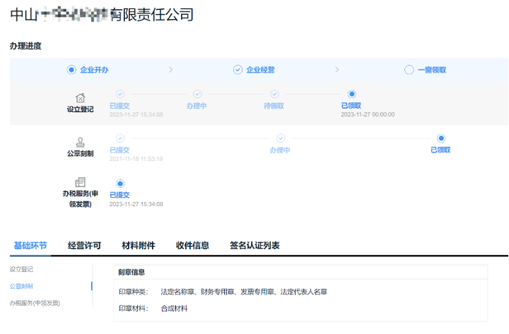Select 设立登记 in the left side list
The height and width of the screenshot is (334, 509).
21,269
